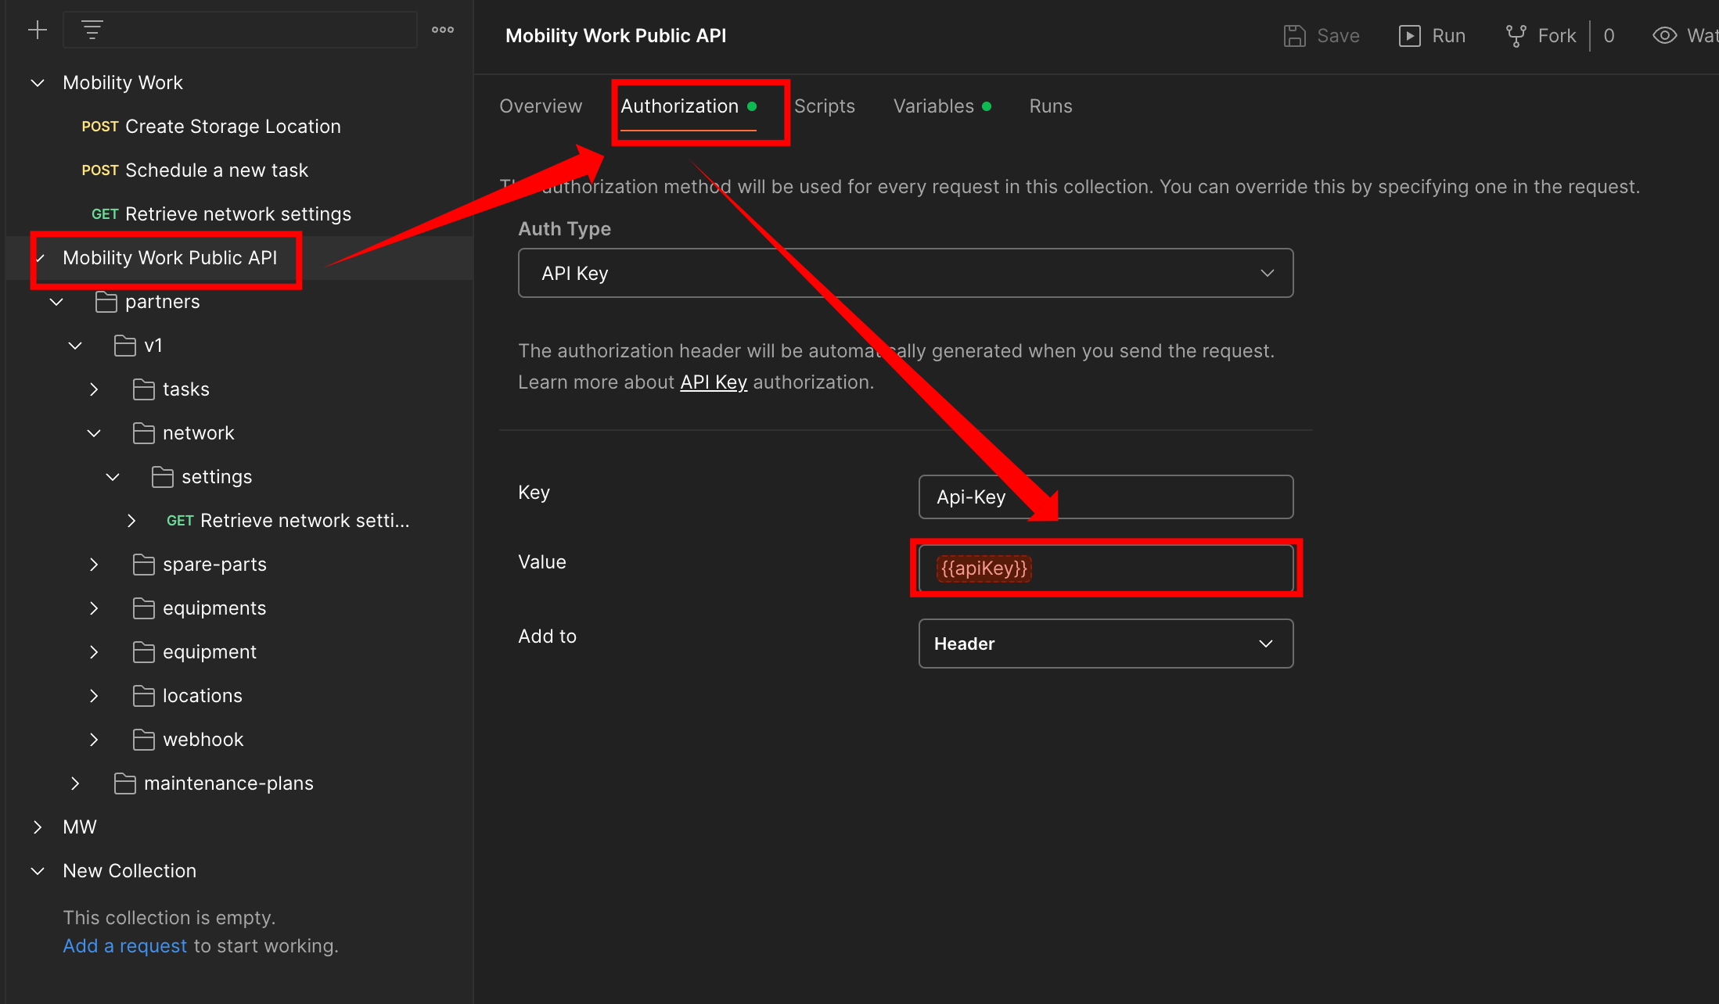
Task: Click the tasks folder icon
Action: (144, 389)
